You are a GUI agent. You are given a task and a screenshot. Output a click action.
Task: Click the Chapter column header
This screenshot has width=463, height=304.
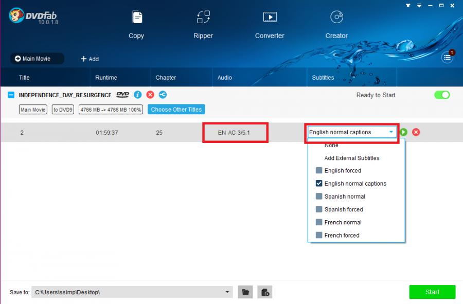(166, 77)
